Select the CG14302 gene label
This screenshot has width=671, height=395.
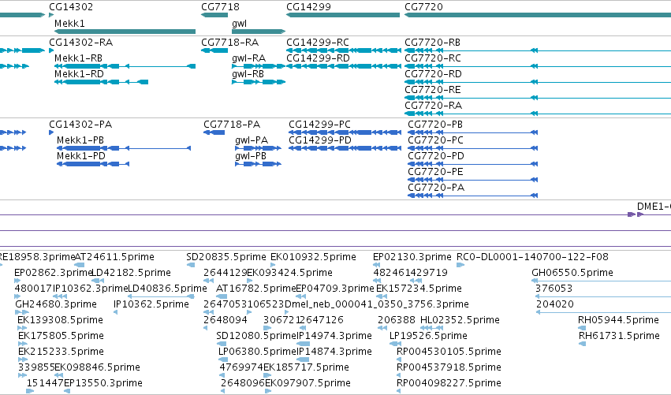(x=71, y=7)
